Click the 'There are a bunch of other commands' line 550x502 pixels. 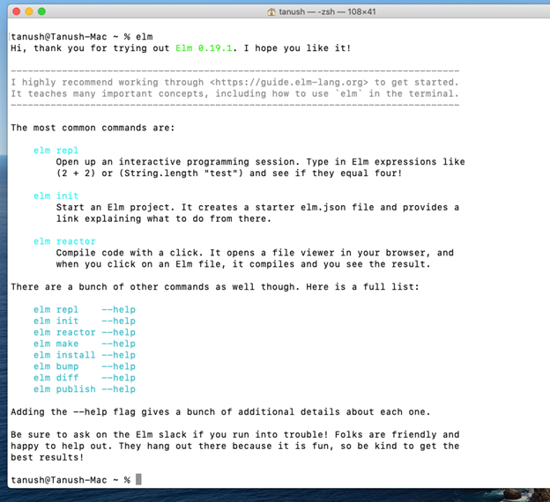point(215,287)
